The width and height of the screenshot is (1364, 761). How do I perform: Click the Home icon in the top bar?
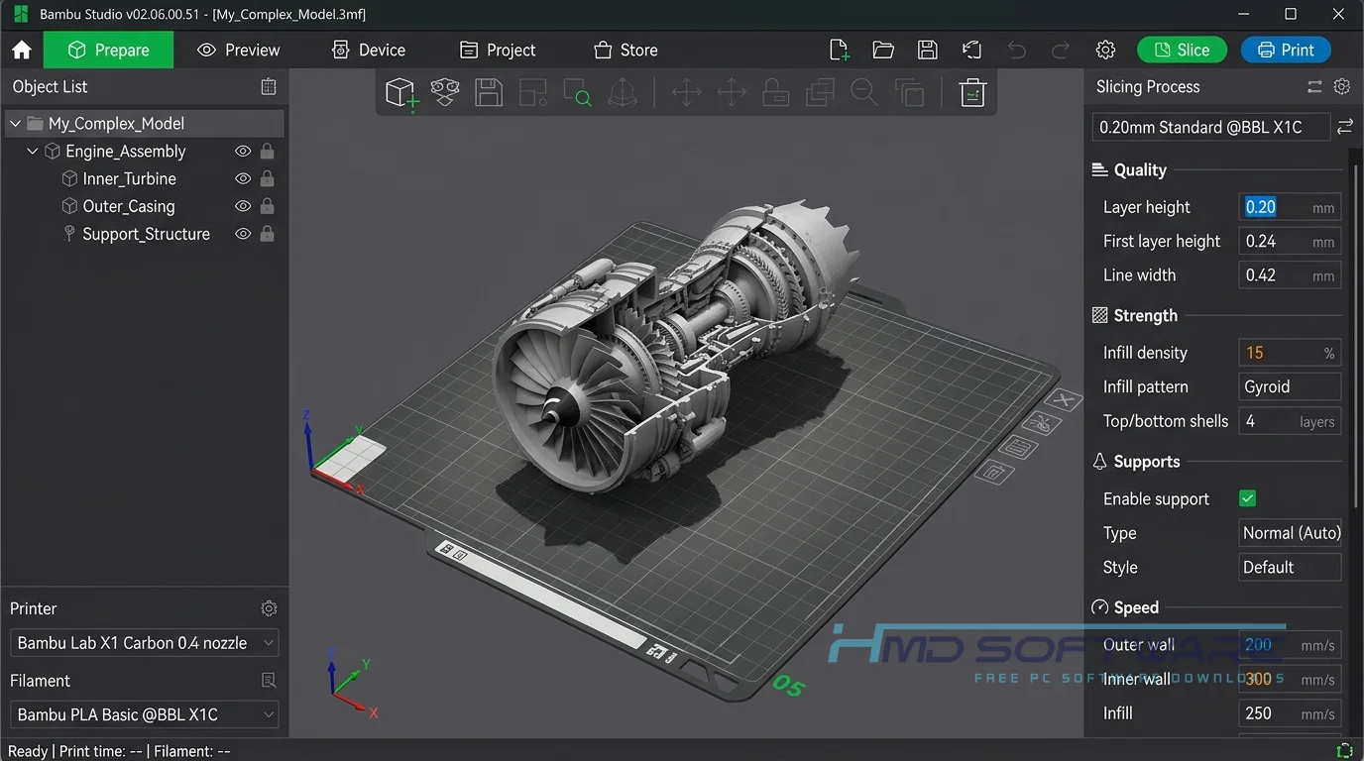(22, 50)
